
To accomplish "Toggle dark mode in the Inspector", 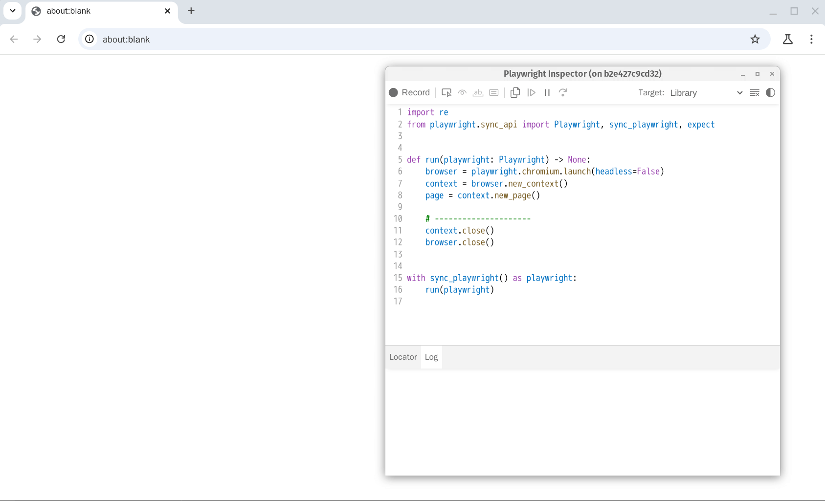I will pos(770,92).
